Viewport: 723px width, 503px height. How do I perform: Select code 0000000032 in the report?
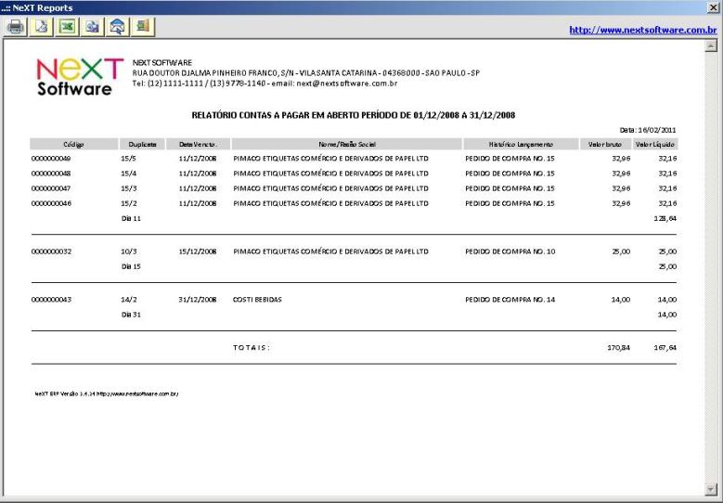pyautogui.click(x=51, y=251)
